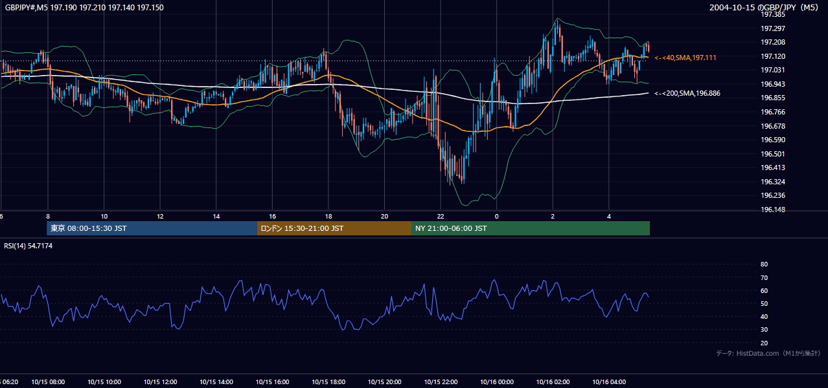828x388 pixels.
Task: Click the GBPJPY#,M5 symbol header text
Action: (84, 7)
